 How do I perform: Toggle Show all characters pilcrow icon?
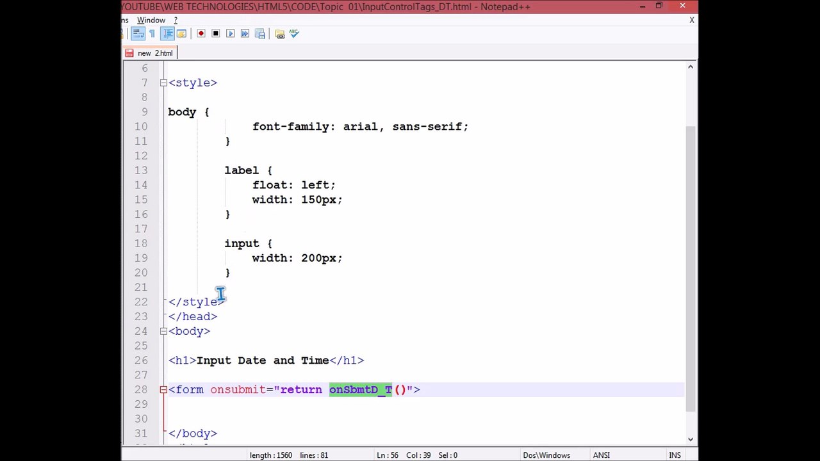152,33
